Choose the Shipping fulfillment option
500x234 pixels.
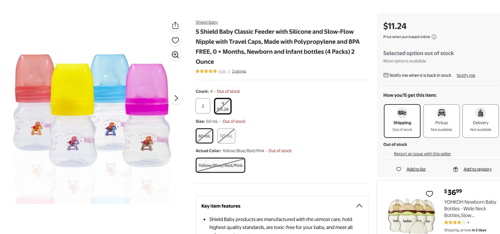coord(402,121)
